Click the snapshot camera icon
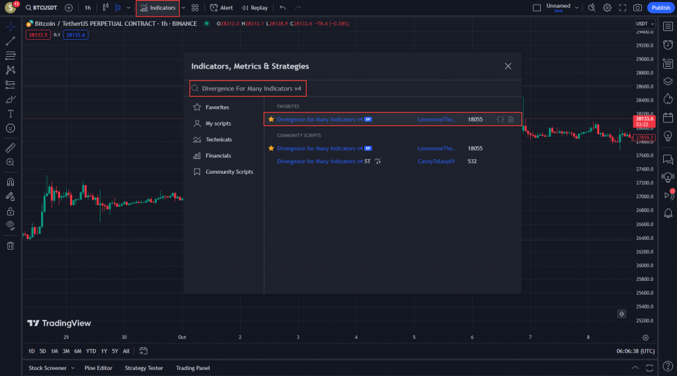This screenshot has height=376, width=677. [x=637, y=8]
